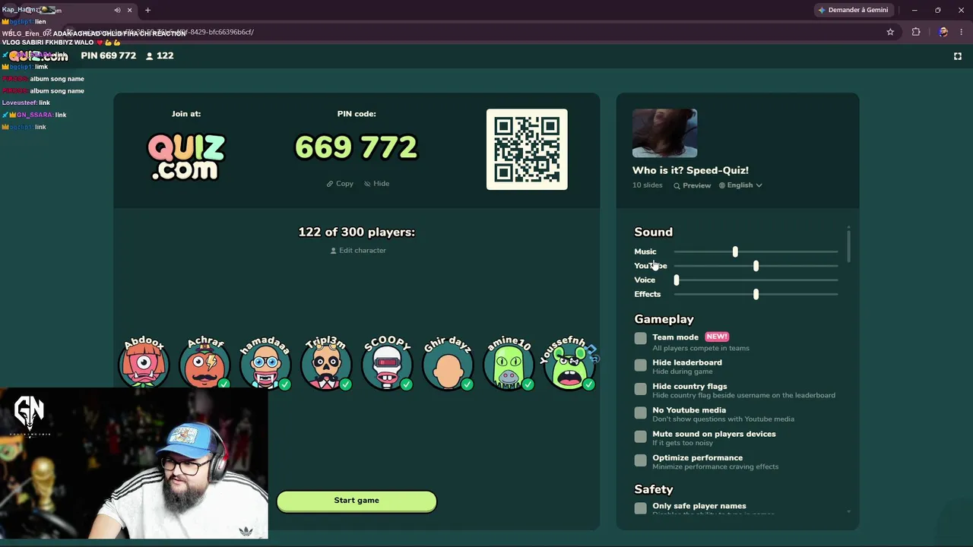The width and height of the screenshot is (973, 547).
Task: Click the NEW! badge beside Team mode
Action: click(717, 337)
